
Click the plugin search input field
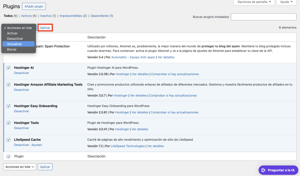263,17
